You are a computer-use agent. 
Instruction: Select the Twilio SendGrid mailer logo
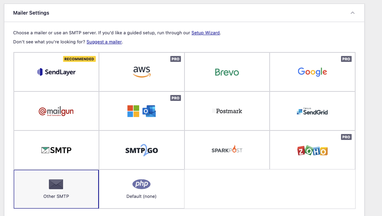(312, 112)
